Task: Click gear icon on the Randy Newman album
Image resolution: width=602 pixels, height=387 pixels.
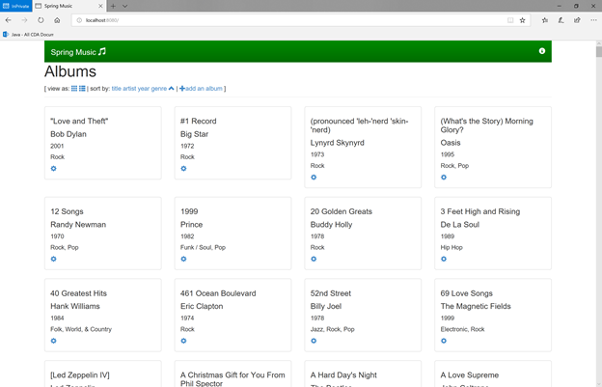Action: [x=53, y=259]
